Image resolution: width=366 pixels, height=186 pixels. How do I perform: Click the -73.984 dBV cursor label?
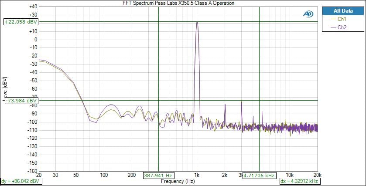[21, 101]
